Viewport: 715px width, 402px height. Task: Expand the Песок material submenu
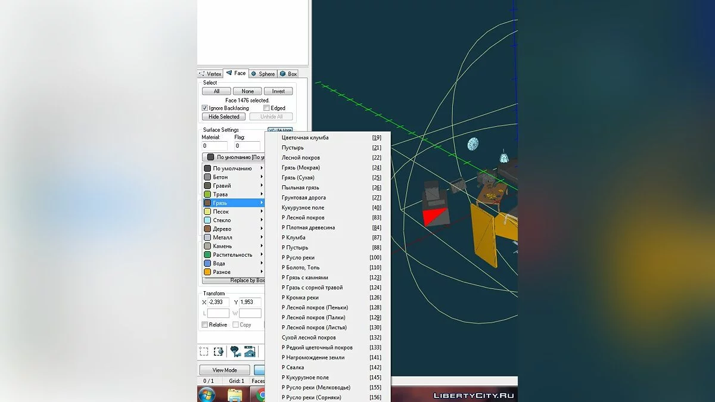coord(232,212)
